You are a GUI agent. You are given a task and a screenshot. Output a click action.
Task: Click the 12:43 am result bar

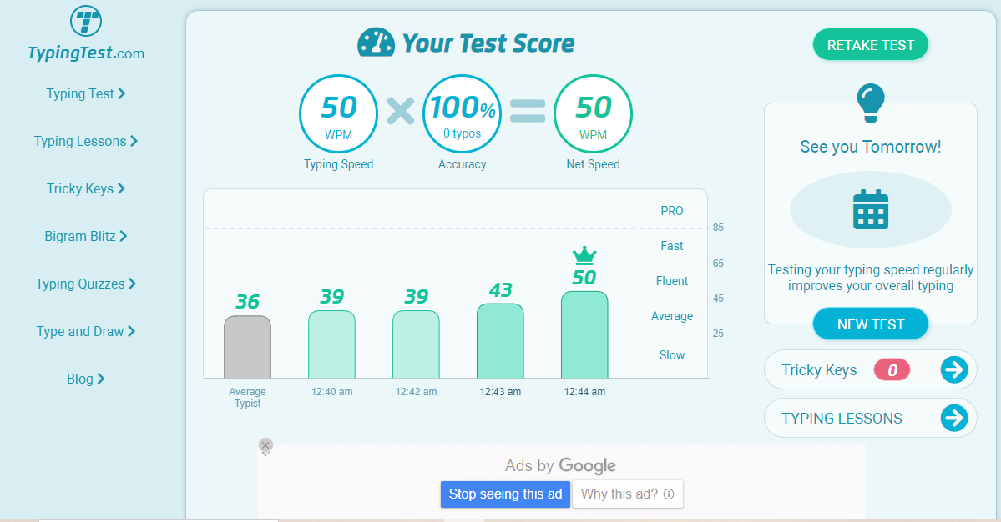(x=501, y=340)
